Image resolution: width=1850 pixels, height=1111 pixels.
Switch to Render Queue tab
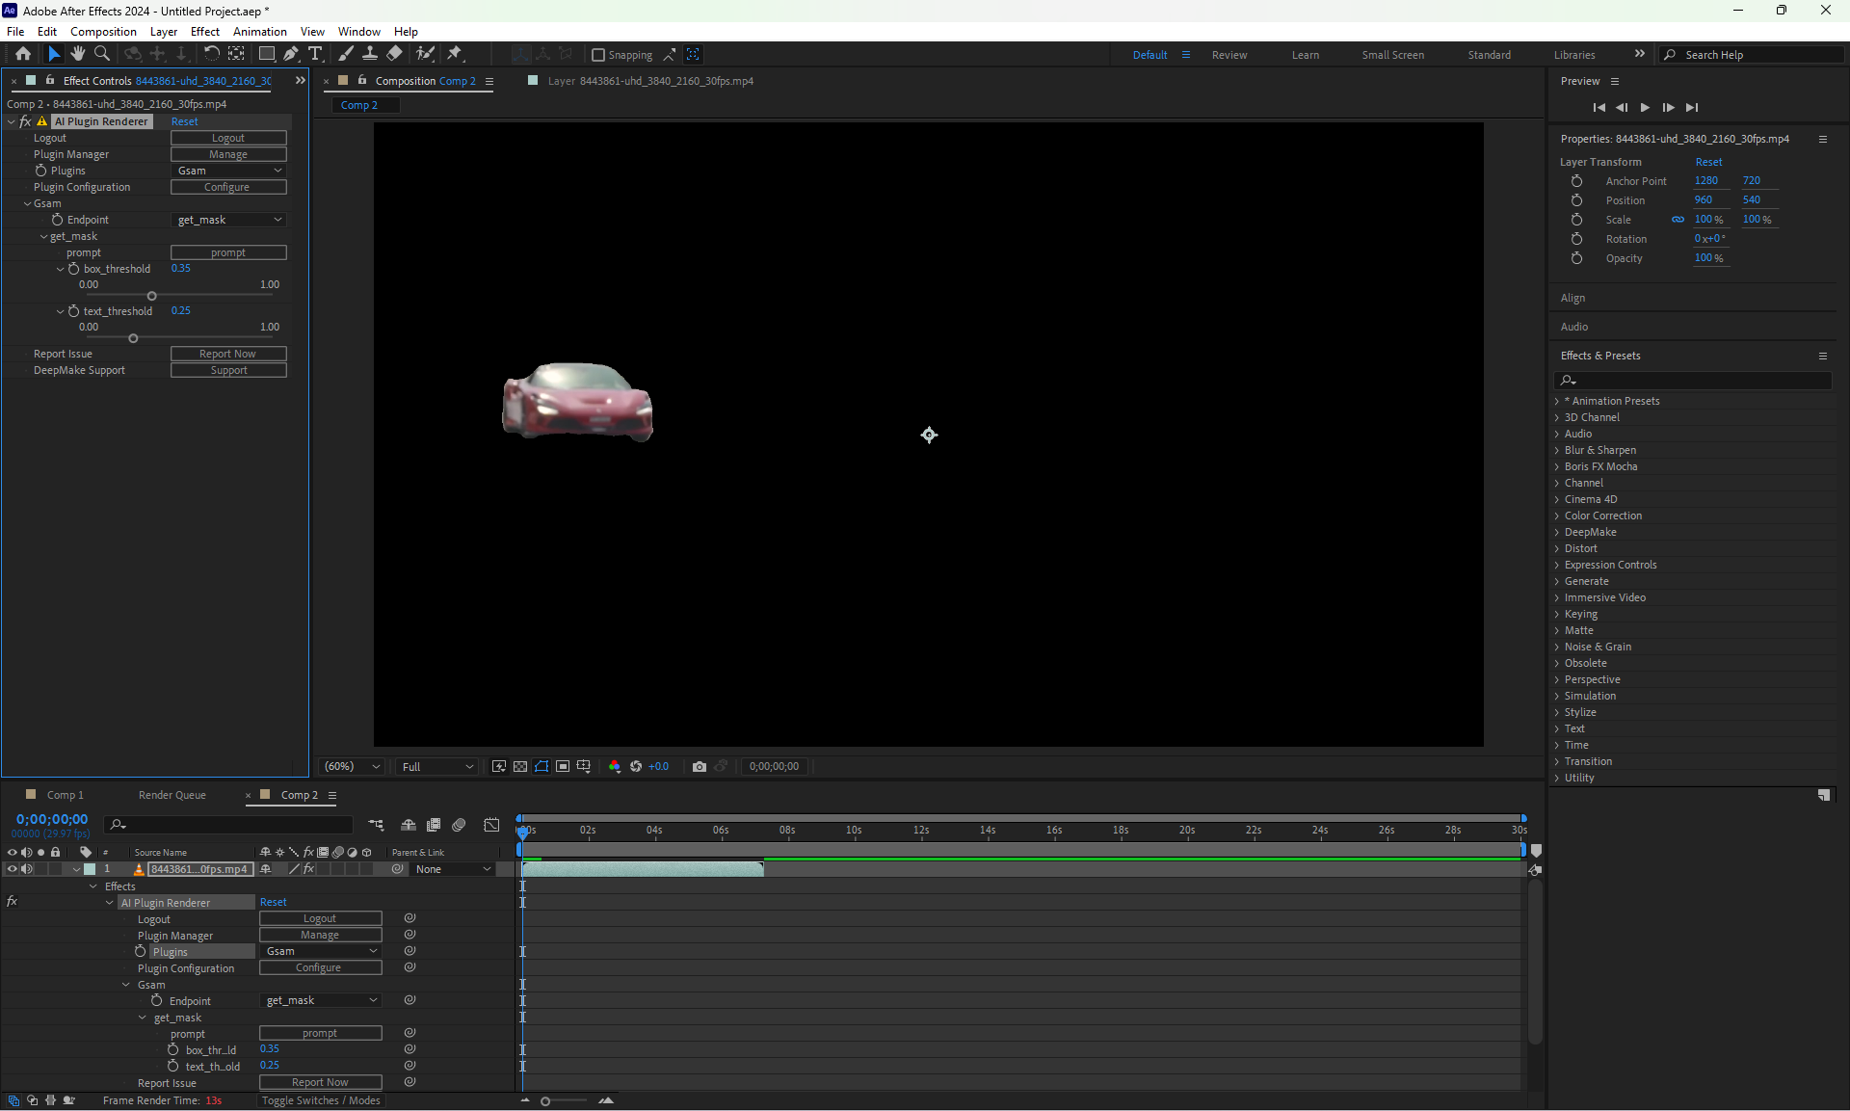pyautogui.click(x=172, y=795)
